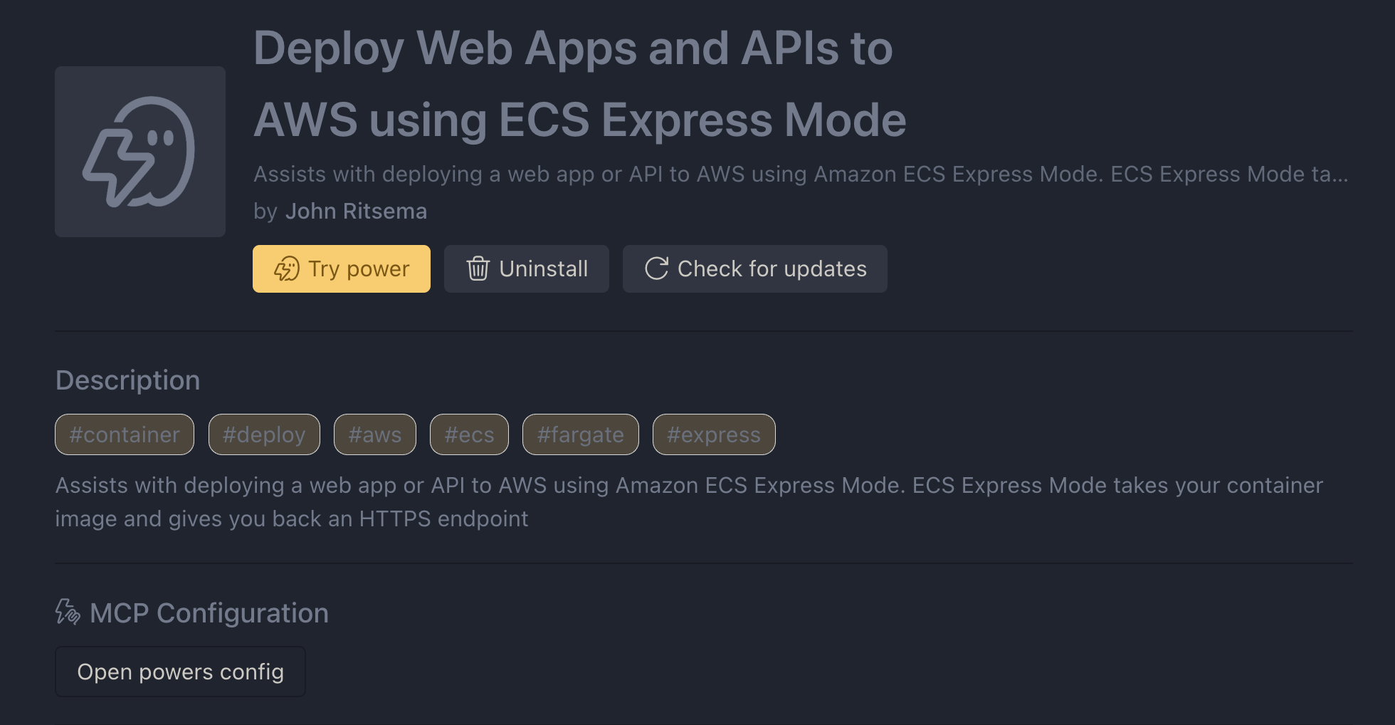
Task: Open author John Ritsema's link
Action: [356, 212]
